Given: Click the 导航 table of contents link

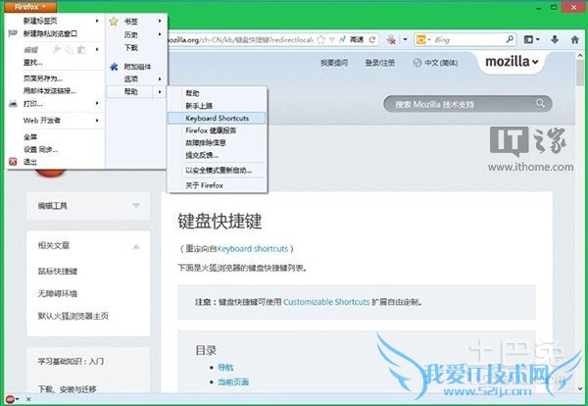Looking at the screenshot, I should click(x=225, y=368).
